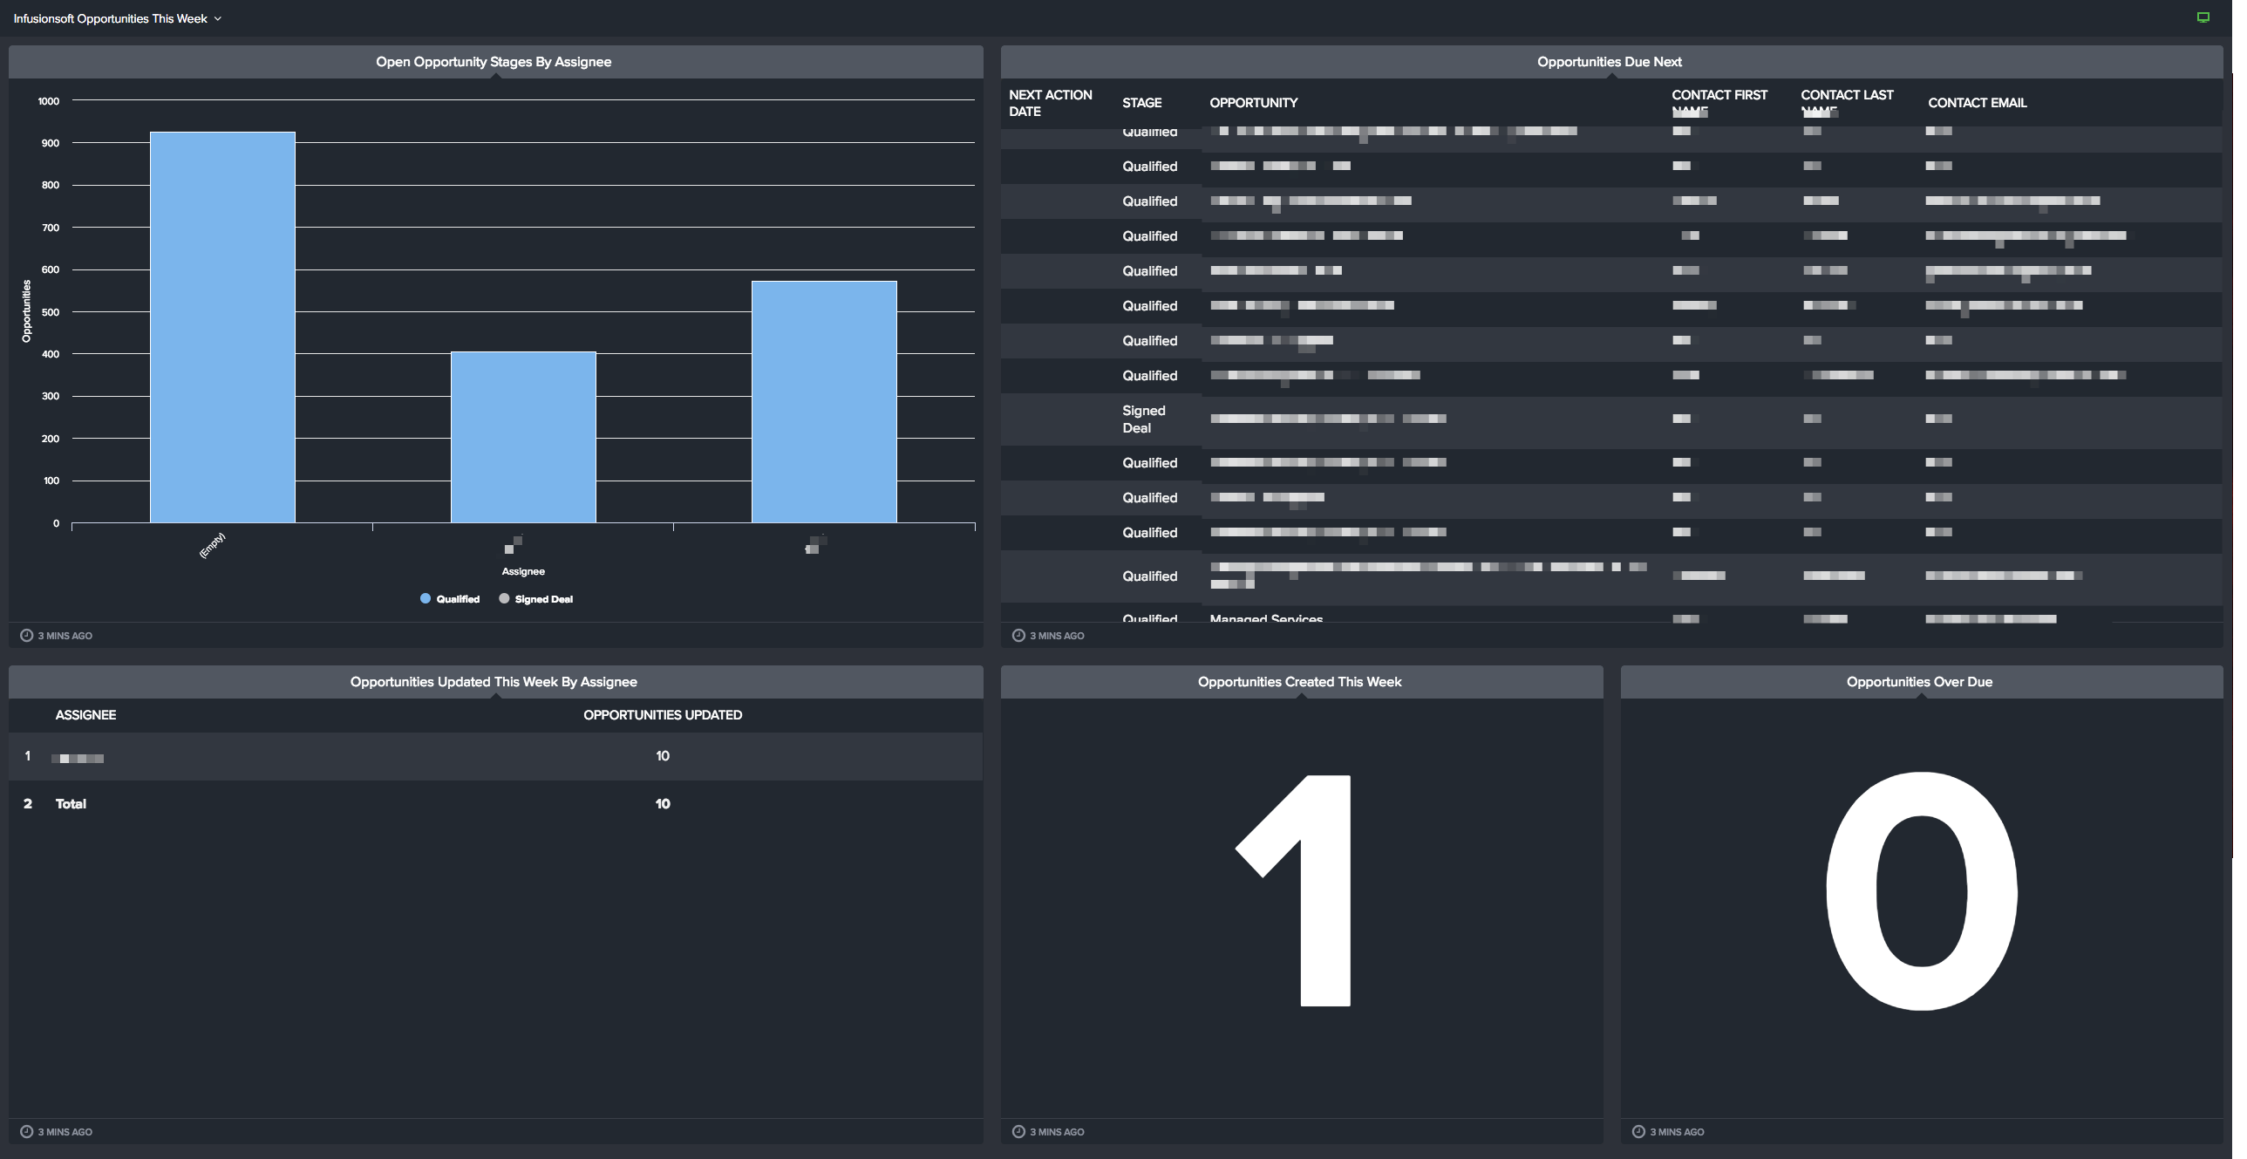Sort by STAGE column header
Image resolution: width=2247 pixels, height=1159 pixels.
(1142, 103)
